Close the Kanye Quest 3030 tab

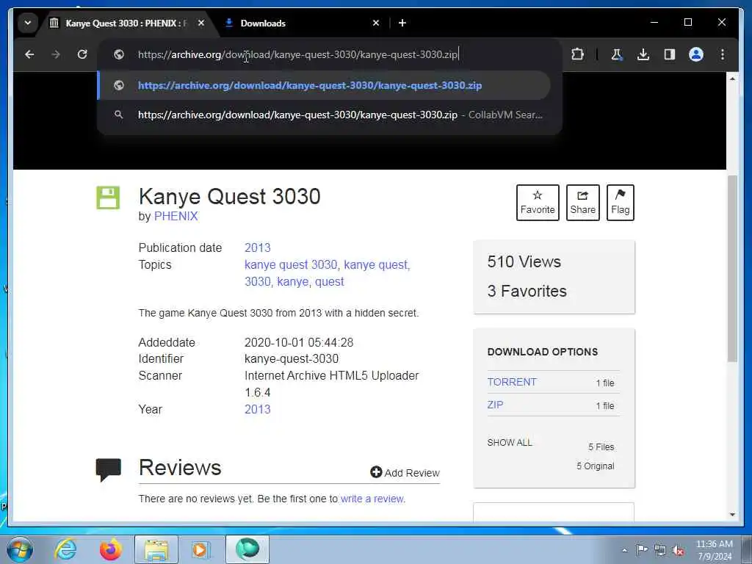pyautogui.click(x=201, y=23)
